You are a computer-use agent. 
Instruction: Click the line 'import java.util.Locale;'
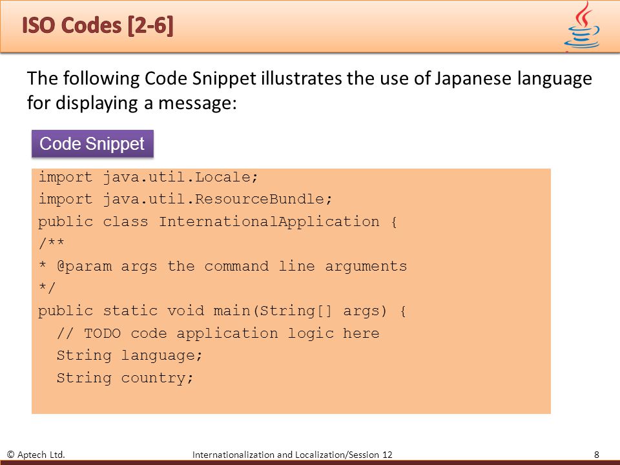(149, 177)
